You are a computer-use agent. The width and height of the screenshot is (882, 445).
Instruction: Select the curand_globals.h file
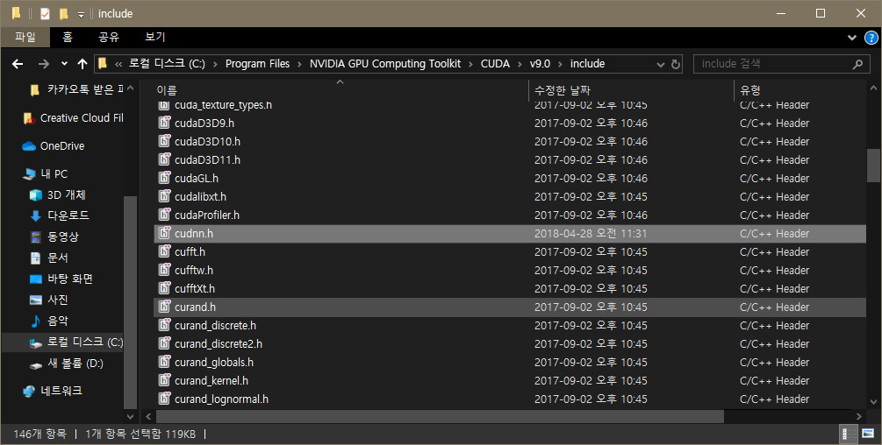coord(510,362)
